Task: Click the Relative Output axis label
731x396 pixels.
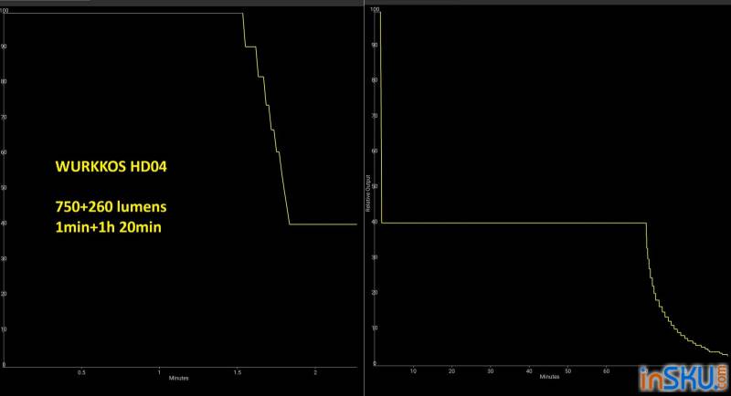Action: point(368,193)
